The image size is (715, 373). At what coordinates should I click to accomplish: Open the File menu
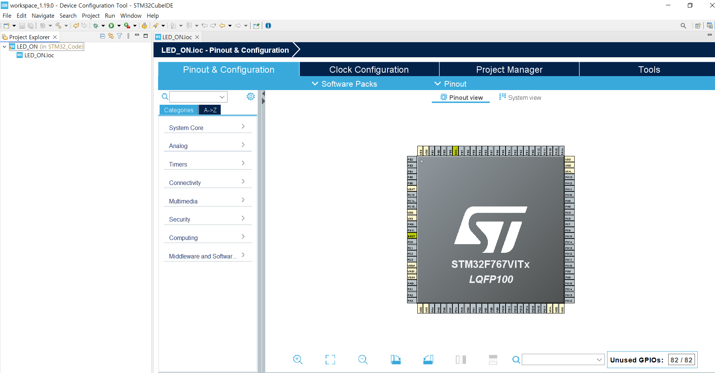[7, 15]
